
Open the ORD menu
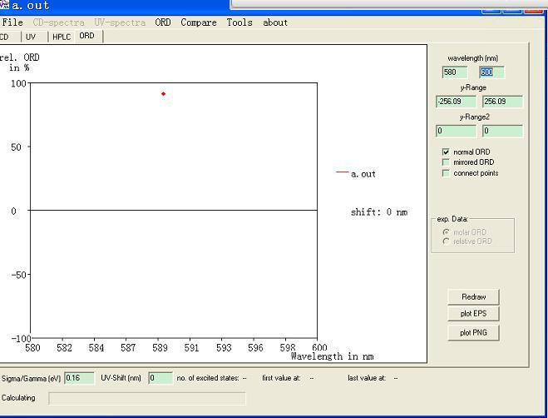[x=163, y=22]
